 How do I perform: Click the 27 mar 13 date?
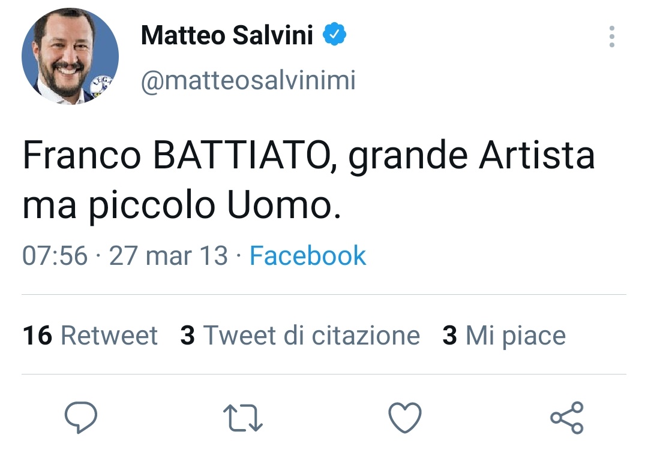pyautogui.click(x=169, y=256)
